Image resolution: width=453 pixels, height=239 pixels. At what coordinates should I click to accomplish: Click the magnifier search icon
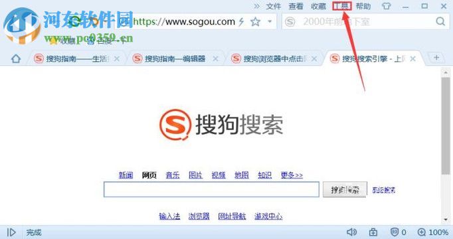click(x=440, y=21)
